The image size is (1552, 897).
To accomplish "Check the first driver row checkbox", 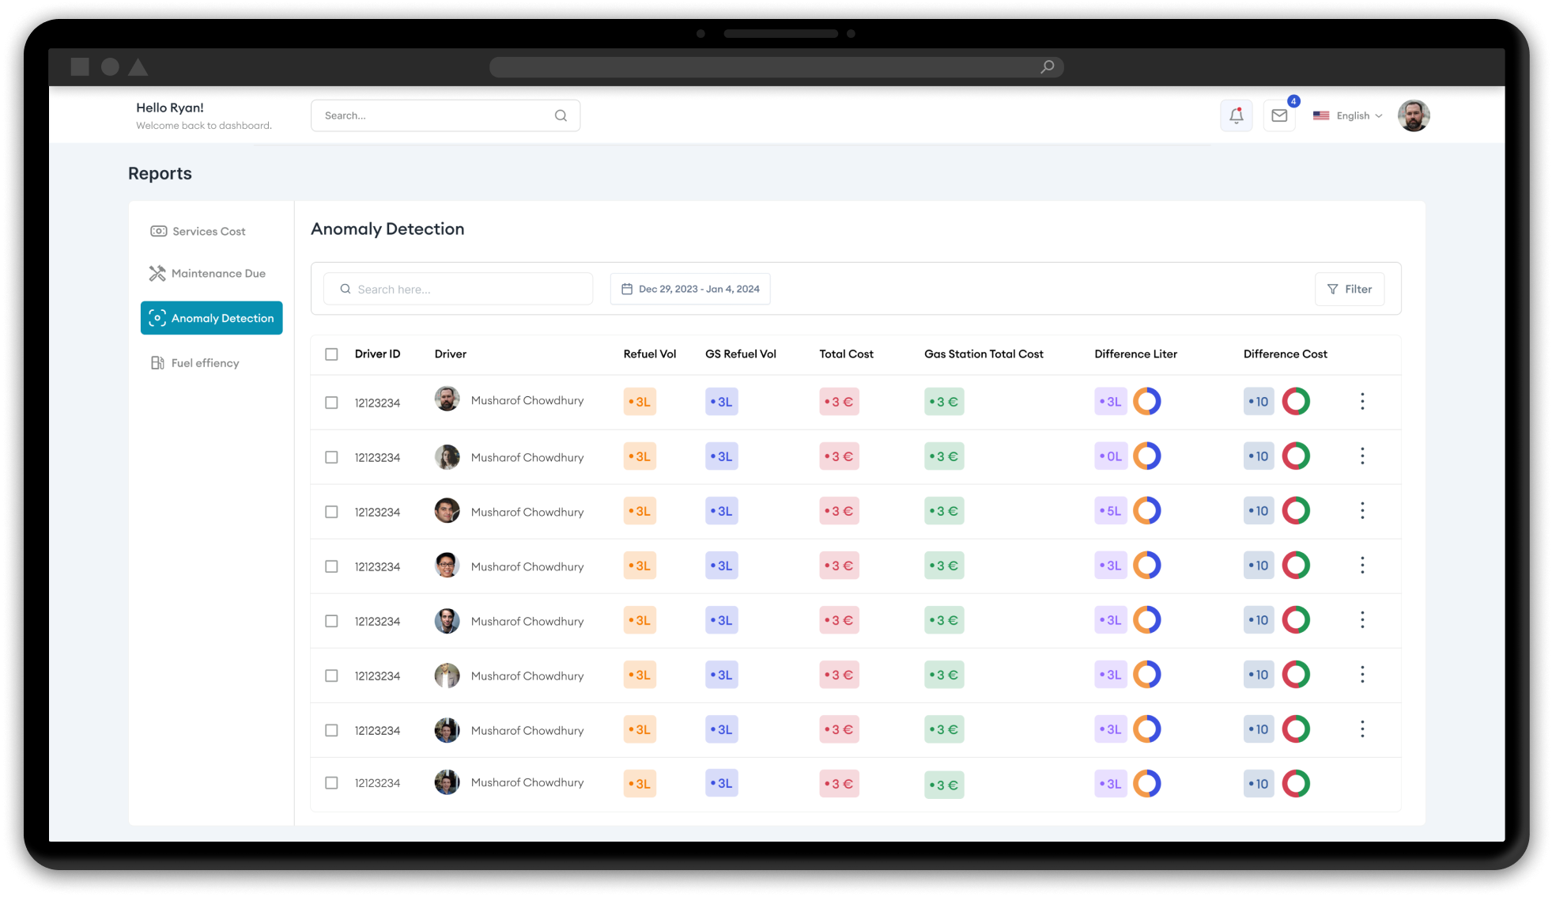I will (331, 403).
